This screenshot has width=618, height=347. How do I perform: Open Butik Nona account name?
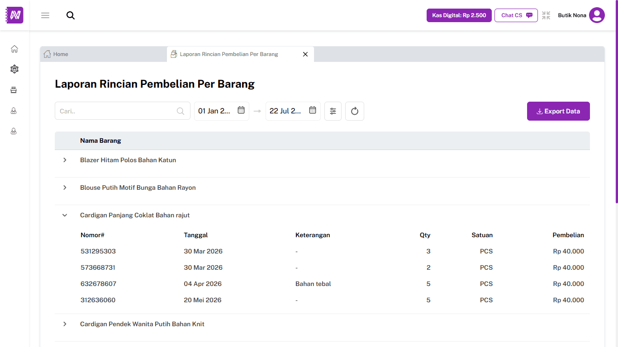(x=572, y=15)
